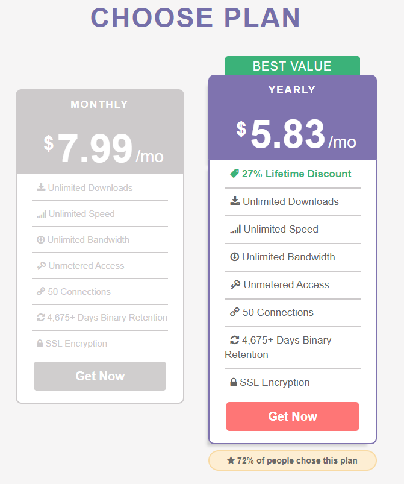The width and height of the screenshot is (404, 484).
Task: Click the Yearly plan's Unlimited Downloads icon
Action: pos(235,201)
